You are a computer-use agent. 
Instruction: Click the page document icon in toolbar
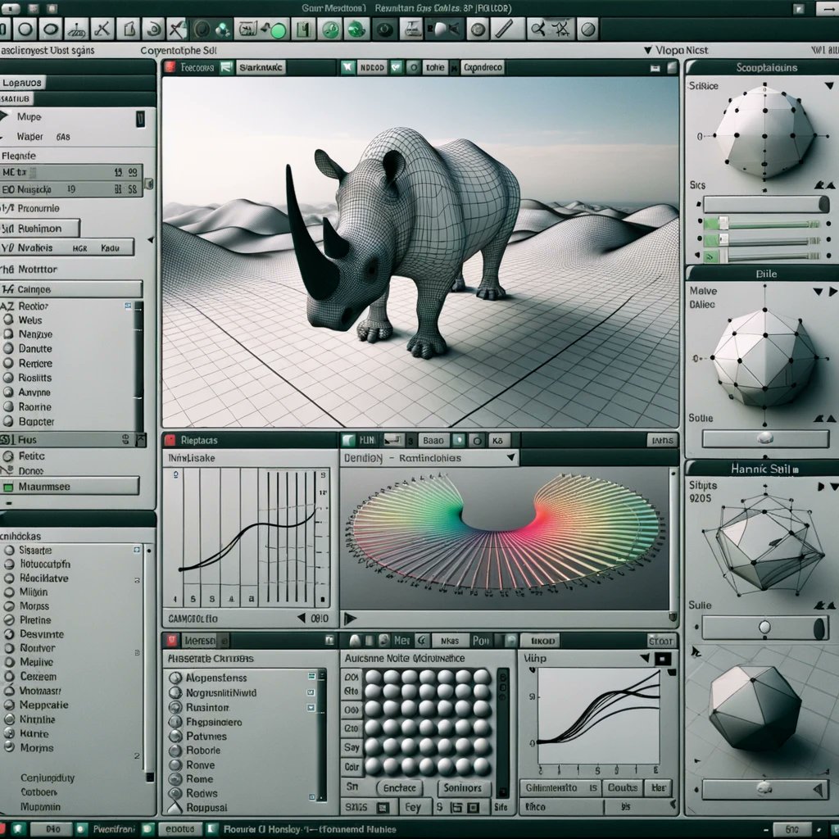(128, 29)
